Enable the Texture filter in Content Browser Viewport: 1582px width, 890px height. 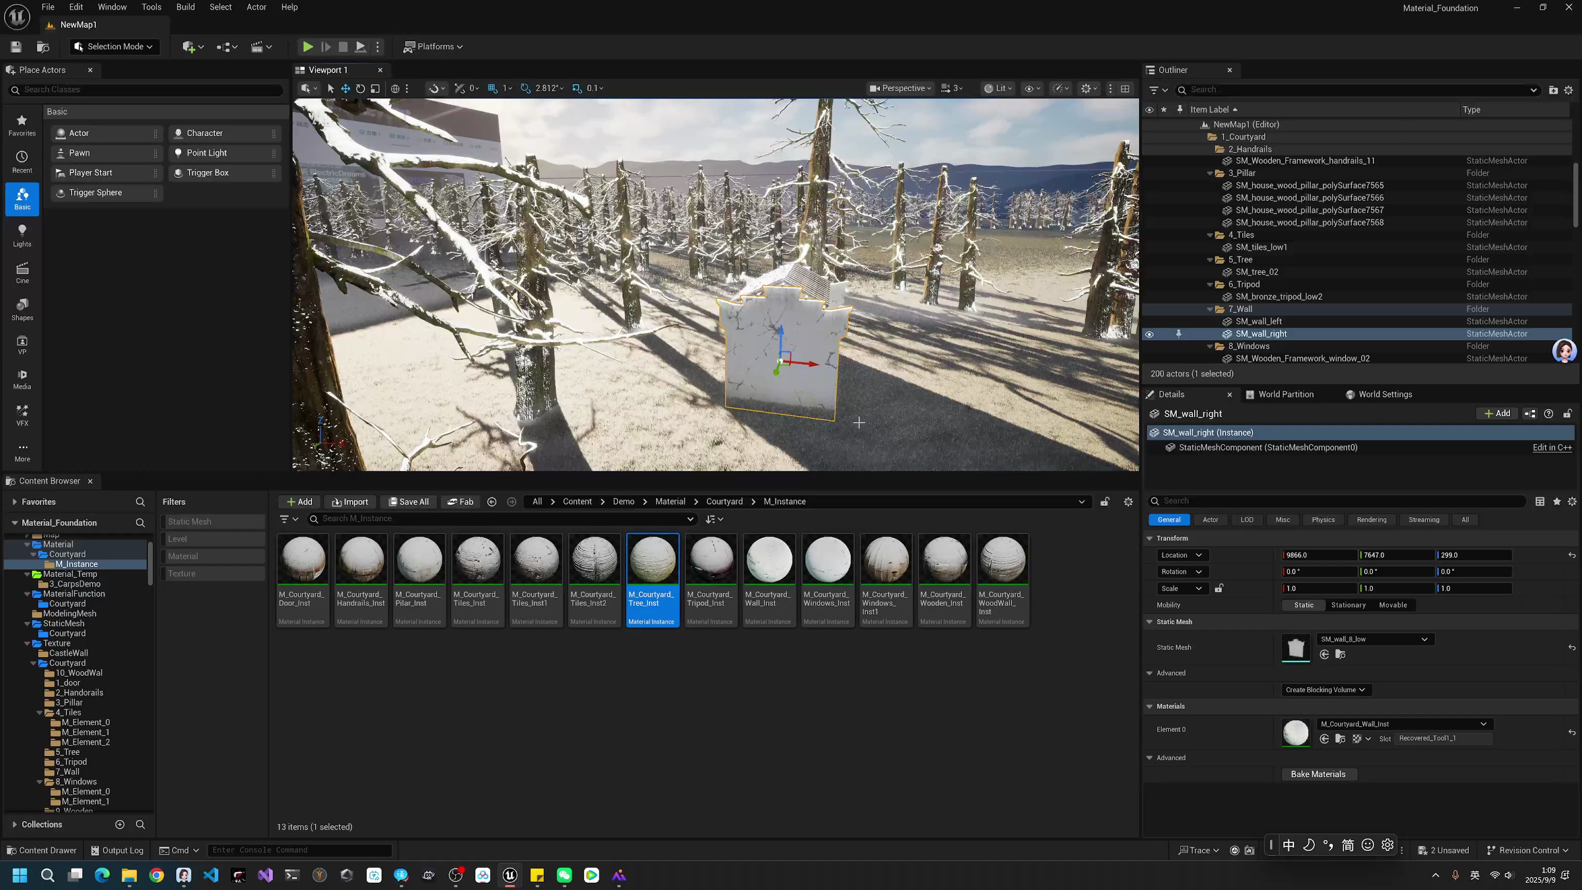(x=213, y=573)
